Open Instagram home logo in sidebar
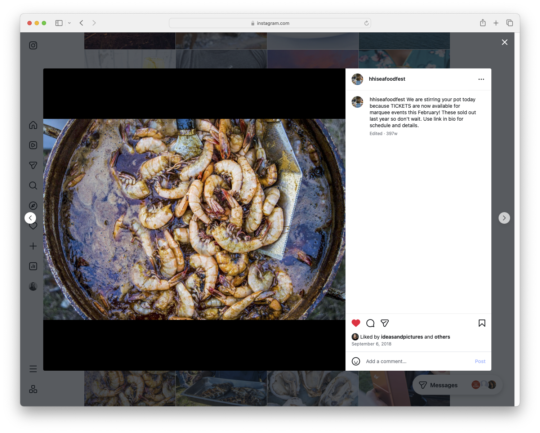The width and height of the screenshot is (540, 433). pyautogui.click(x=33, y=45)
